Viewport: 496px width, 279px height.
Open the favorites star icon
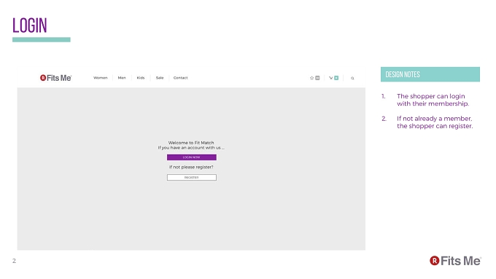click(311, 78)
